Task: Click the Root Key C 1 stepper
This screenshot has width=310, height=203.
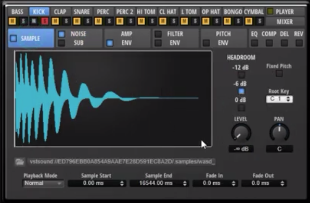Action: (x=279, y=99)
